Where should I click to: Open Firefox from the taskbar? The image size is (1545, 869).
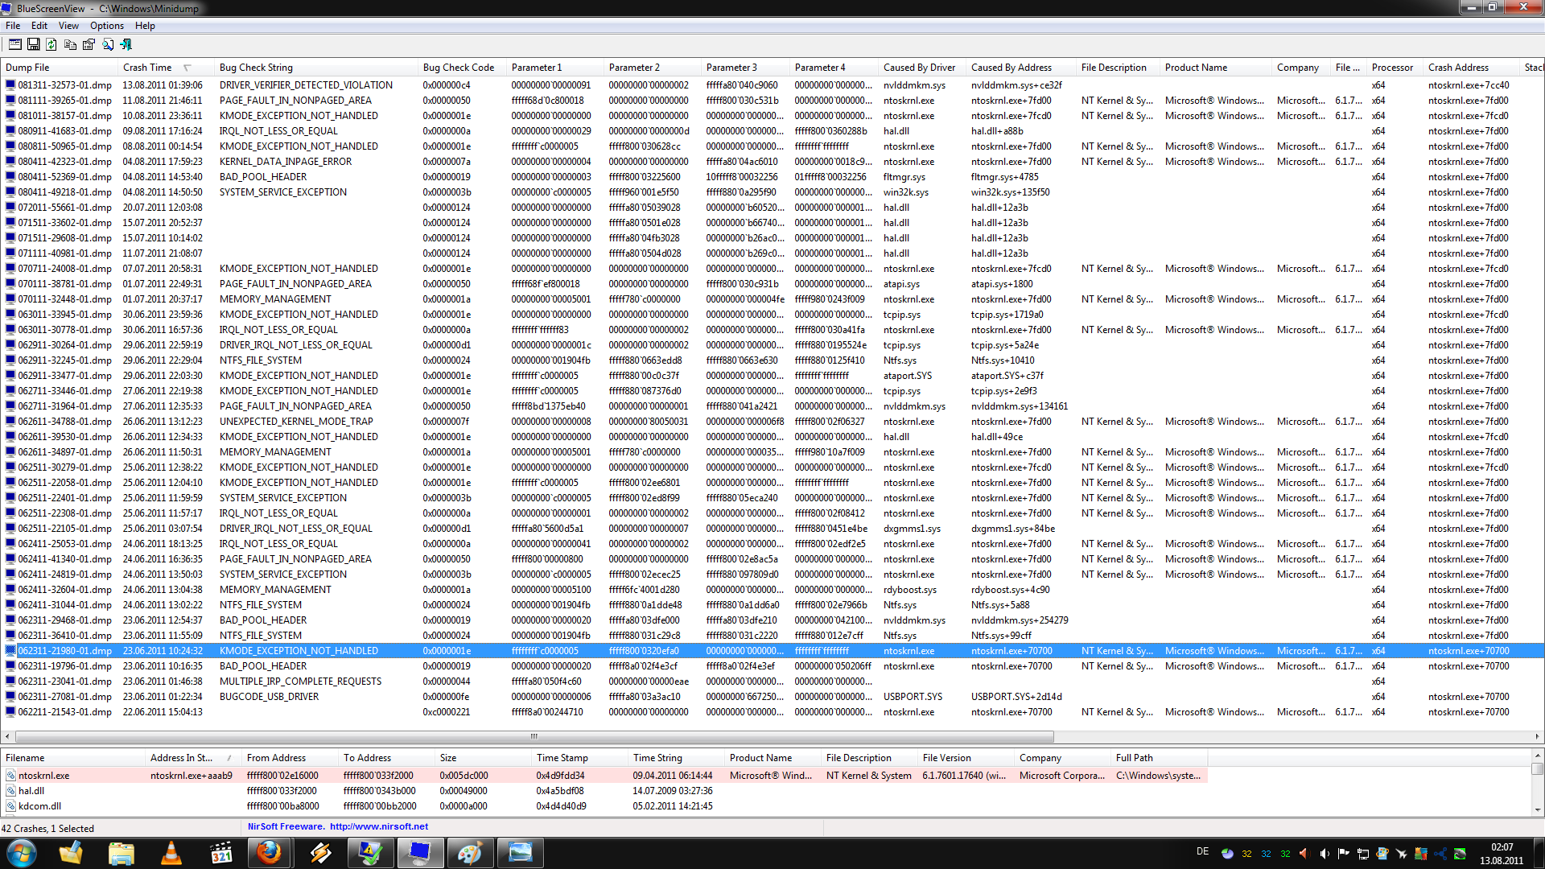click(x=269, y=853)
